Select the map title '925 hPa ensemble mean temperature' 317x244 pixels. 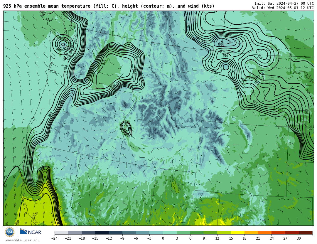[x=47, y=6]
